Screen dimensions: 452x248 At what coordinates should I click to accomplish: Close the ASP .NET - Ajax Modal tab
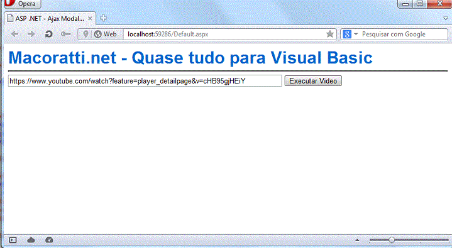90,18
